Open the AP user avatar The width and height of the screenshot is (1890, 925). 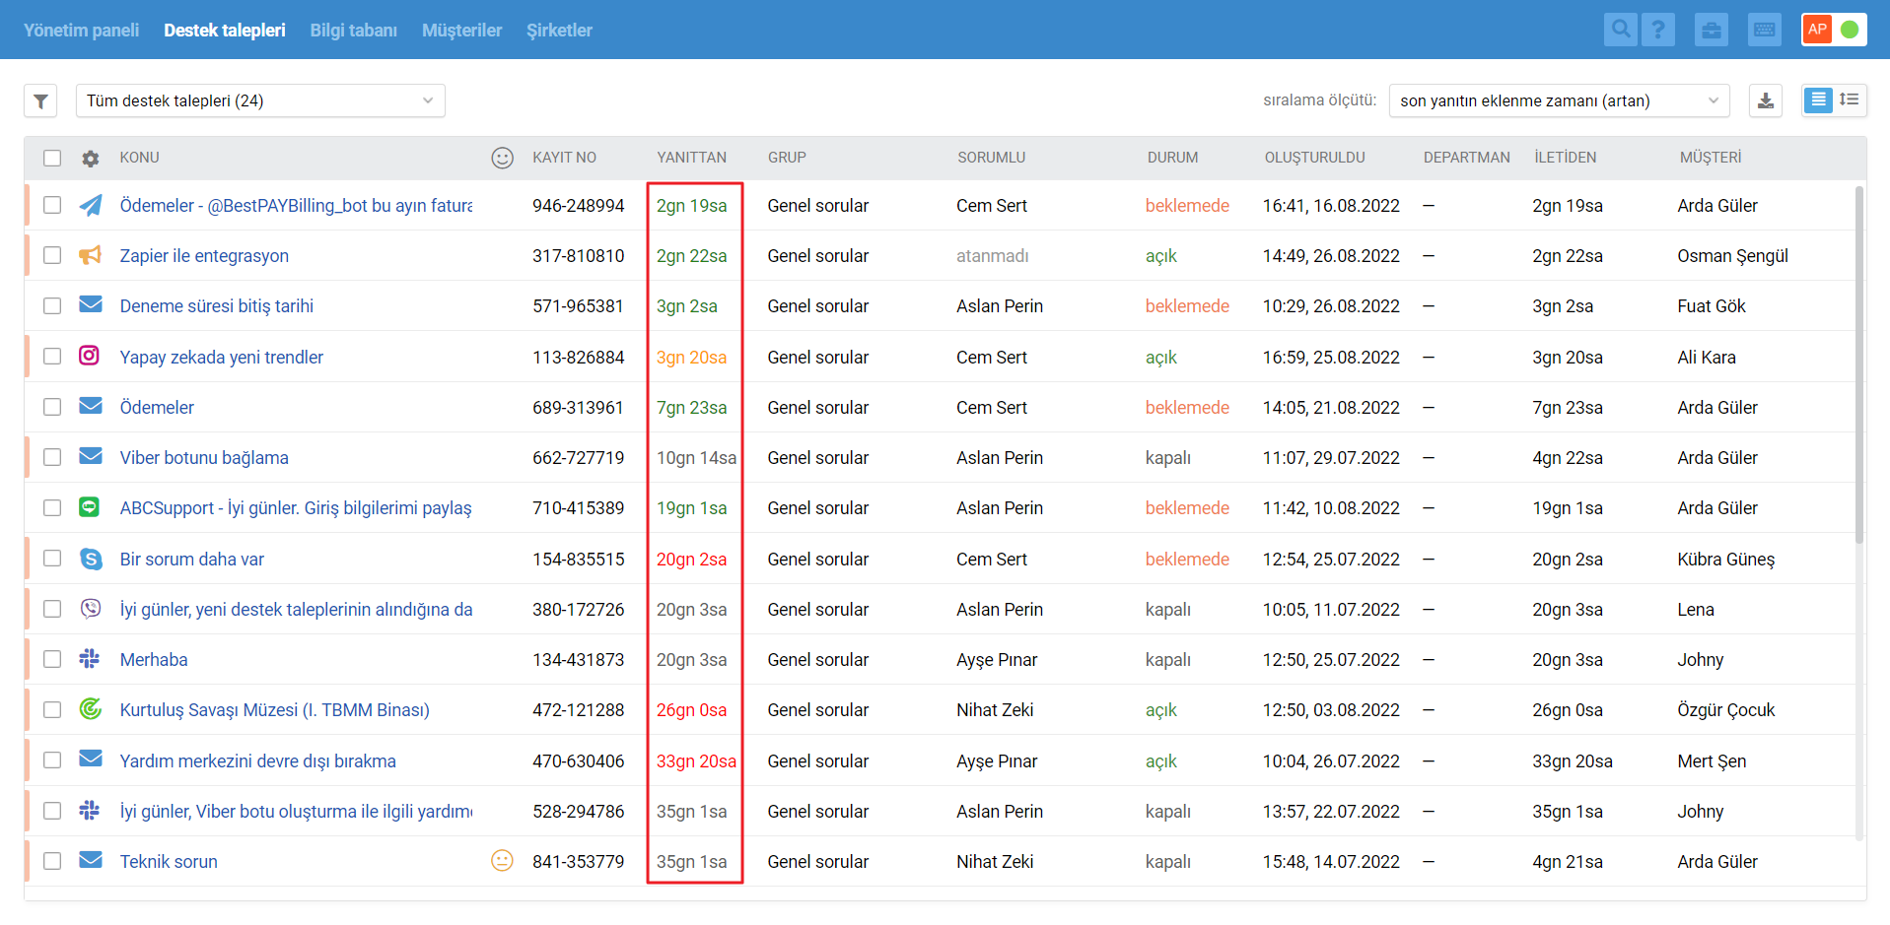pyautogui.click(x=1817, y=30)
